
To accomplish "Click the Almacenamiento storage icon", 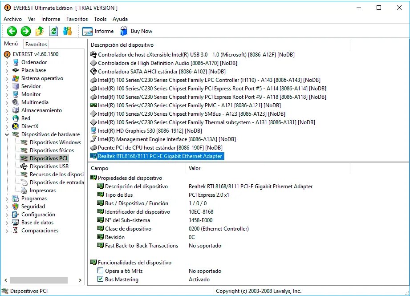I will 16,110.
